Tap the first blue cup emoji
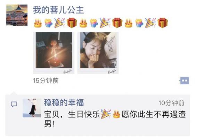 coord(48,23)
